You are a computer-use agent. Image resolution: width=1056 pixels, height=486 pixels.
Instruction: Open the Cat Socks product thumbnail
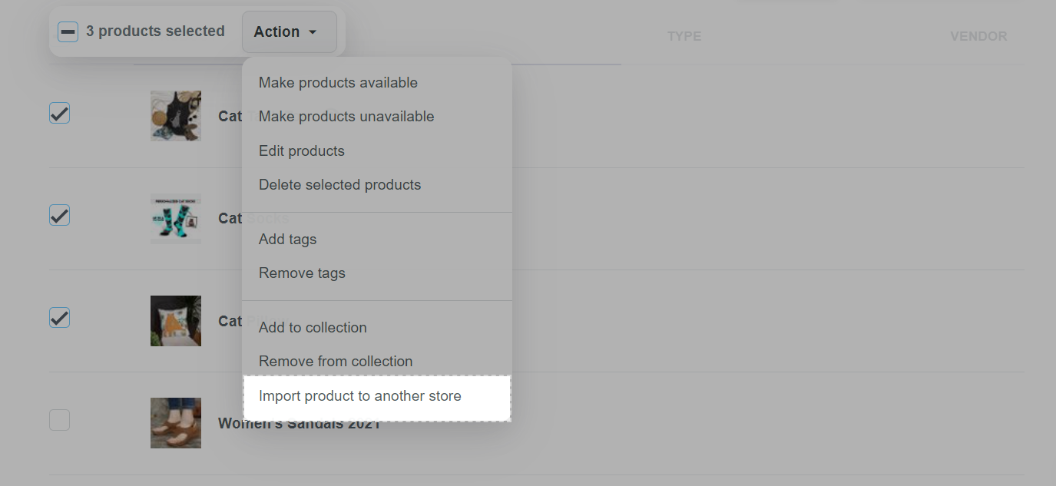click(176, 219)
